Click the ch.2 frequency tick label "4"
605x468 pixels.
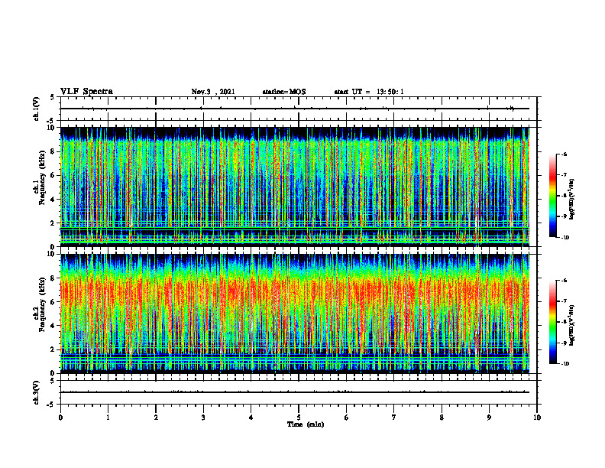click(x=53, y=326)
